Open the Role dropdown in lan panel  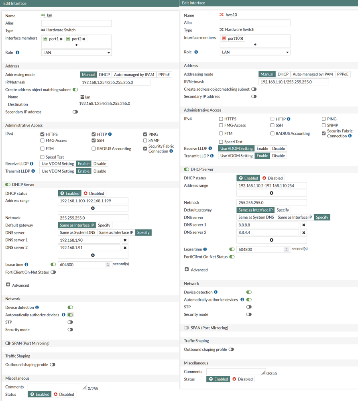pyautogui.click(x=76, y=53)
